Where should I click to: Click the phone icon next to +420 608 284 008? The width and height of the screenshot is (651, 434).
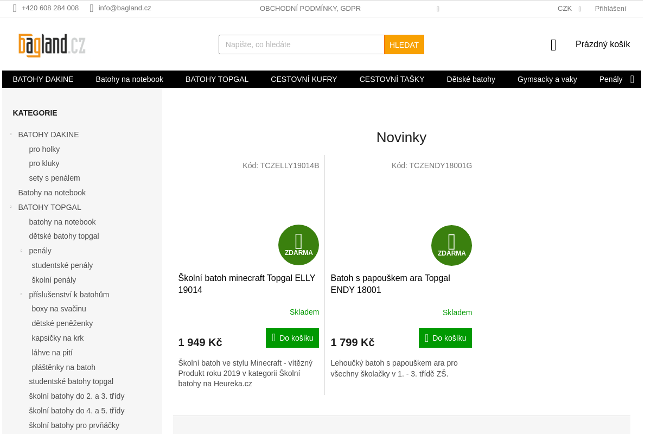coord(15,8)
